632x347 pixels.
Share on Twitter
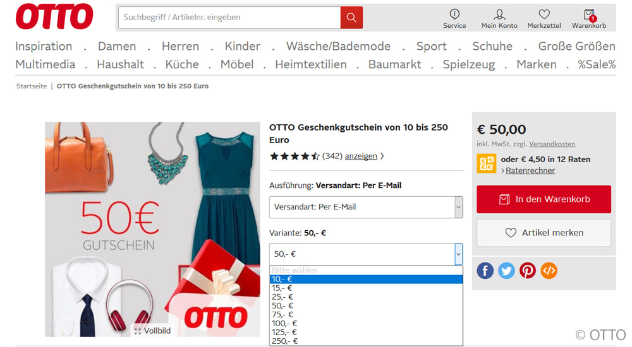point(506,271)
